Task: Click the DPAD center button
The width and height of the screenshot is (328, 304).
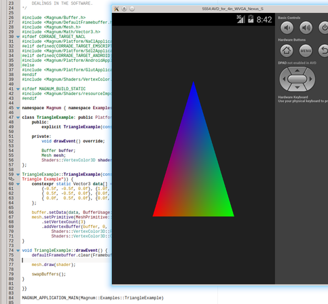Action: click(x=297, y=79)
